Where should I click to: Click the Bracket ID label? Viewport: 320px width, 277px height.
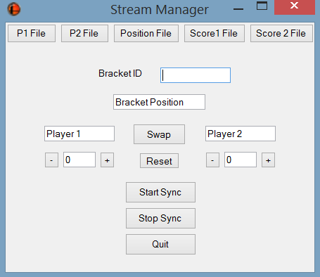click(120, 73)
